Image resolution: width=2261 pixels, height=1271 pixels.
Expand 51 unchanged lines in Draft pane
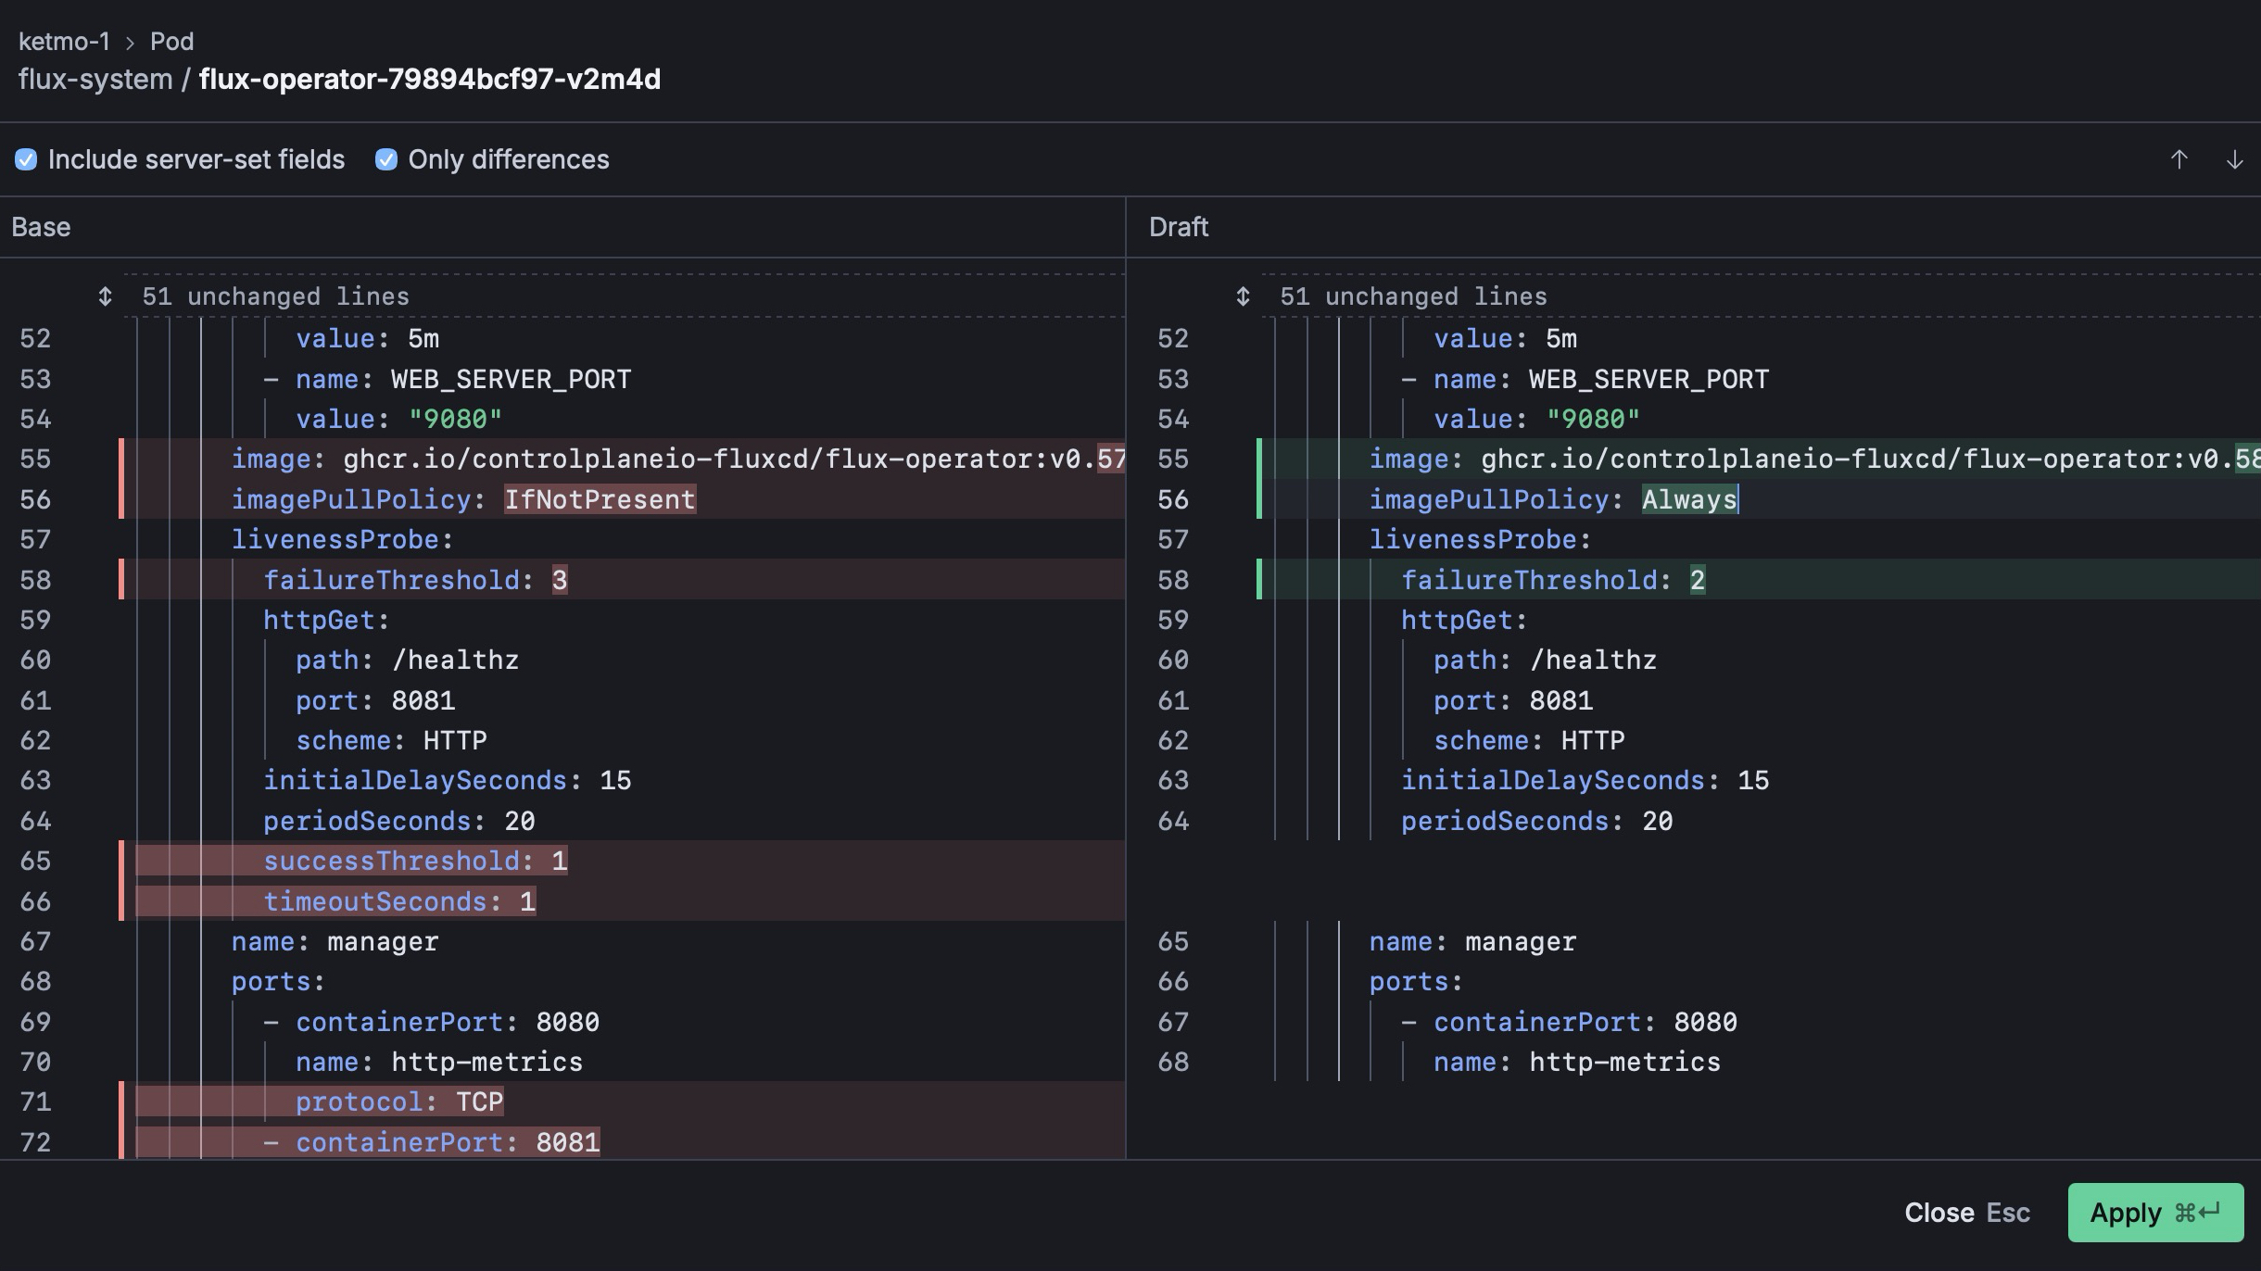coord(1243,296)
